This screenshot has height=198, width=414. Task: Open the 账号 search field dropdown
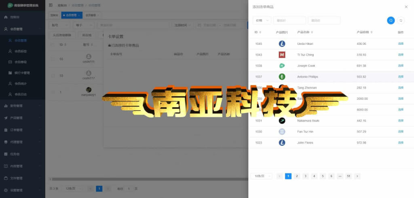(60, 25)
